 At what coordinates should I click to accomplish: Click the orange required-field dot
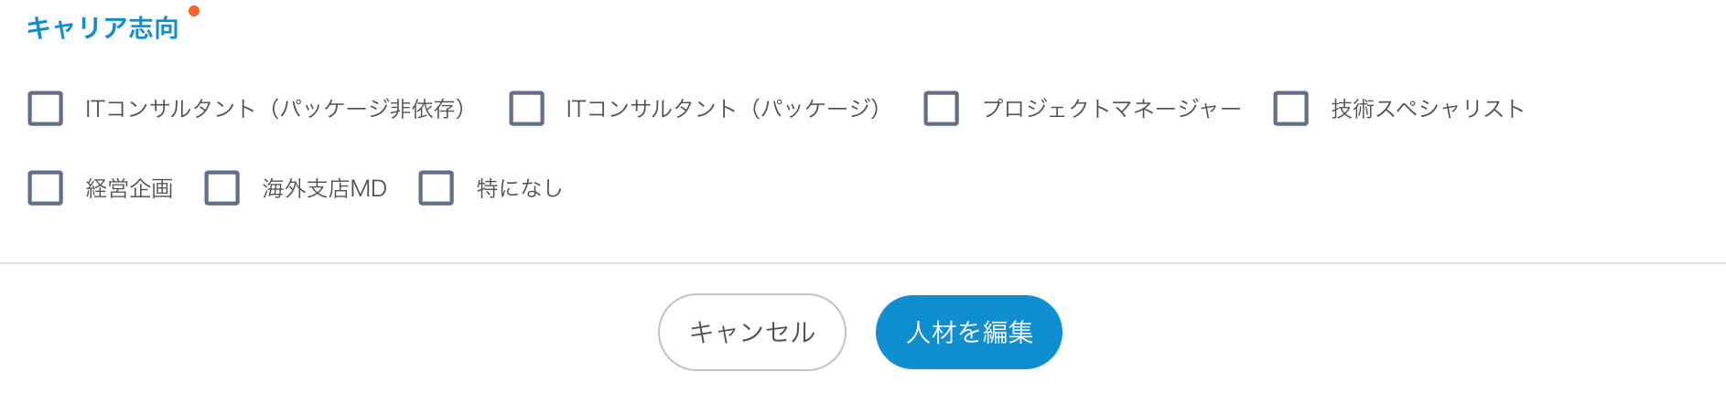click(x=194, y=11)
